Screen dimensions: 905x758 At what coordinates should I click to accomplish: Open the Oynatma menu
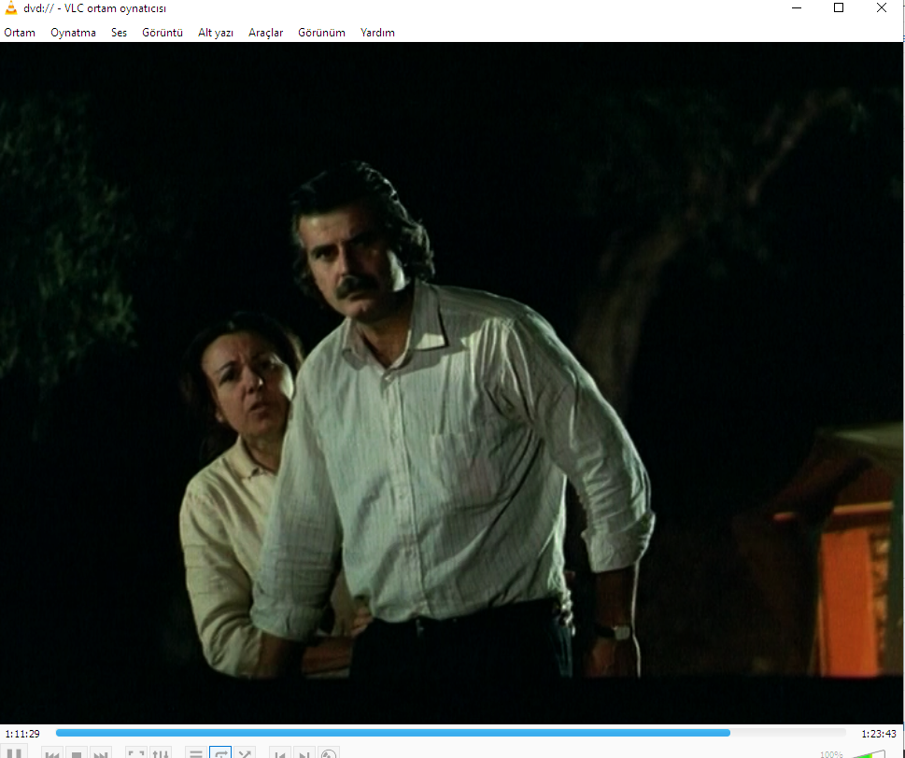click(x=73, y=33)
